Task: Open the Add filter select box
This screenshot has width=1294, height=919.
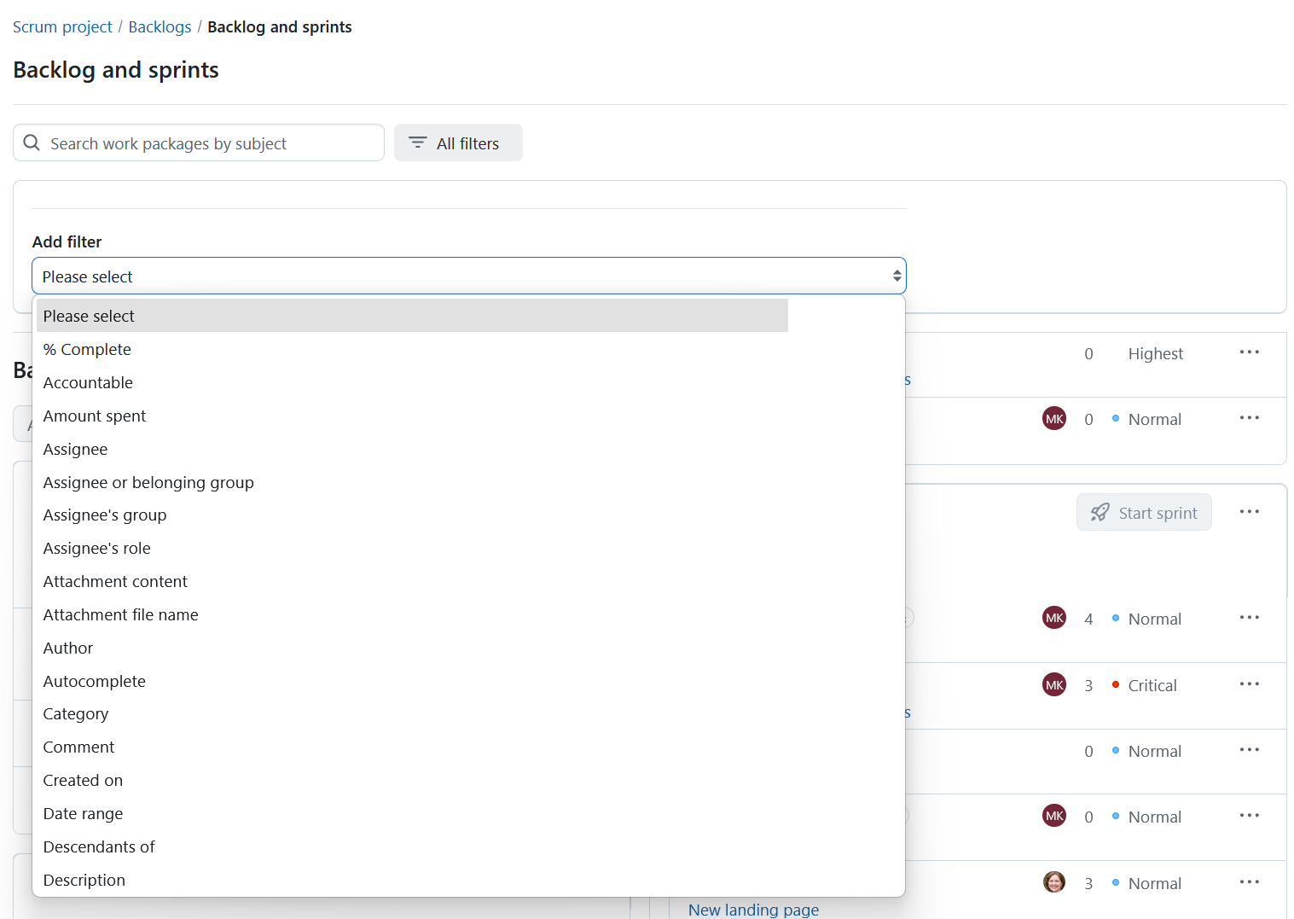Action: tap(469, 276)
